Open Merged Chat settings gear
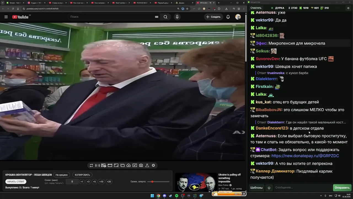The image size is (353, 199). [x=348, y=8]
